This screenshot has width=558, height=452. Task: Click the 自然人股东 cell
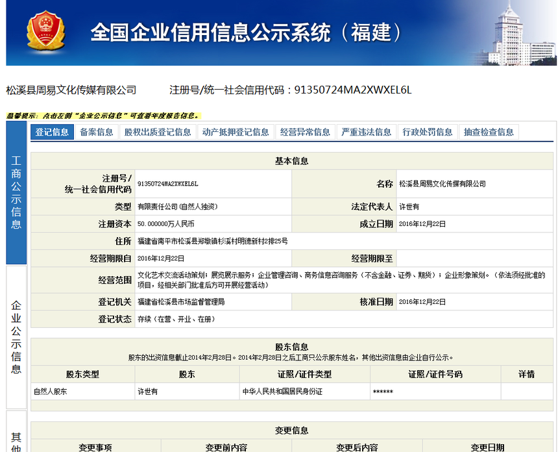(x=82, y=392)
